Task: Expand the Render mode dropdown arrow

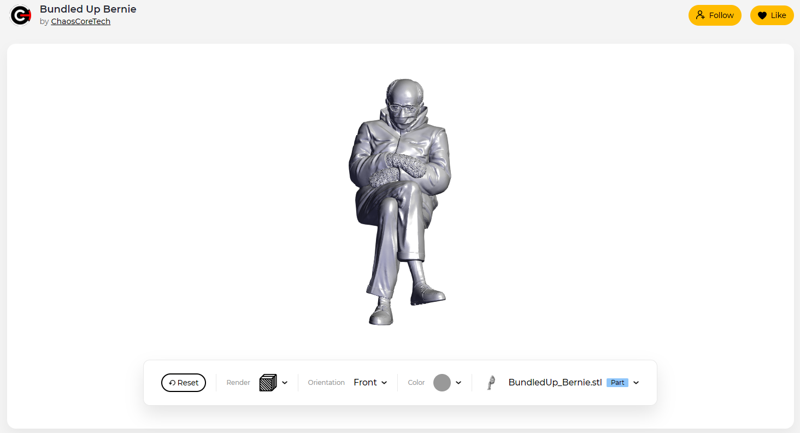Action: (285, 383)
